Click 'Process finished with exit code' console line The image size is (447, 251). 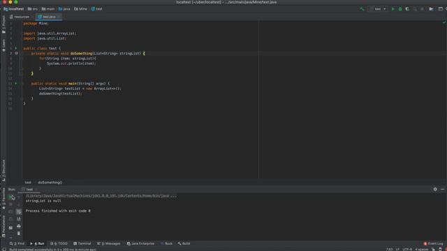(58, 211)
